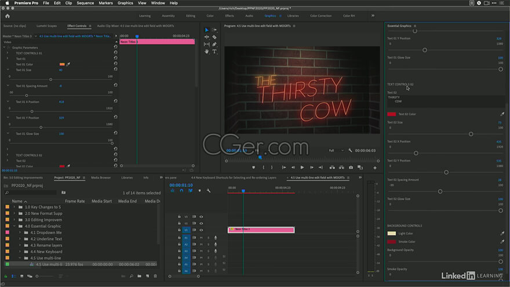Switch to Color workspace
Image resolution: width=510 pixels, height=287 pixels.
[210, 16]
